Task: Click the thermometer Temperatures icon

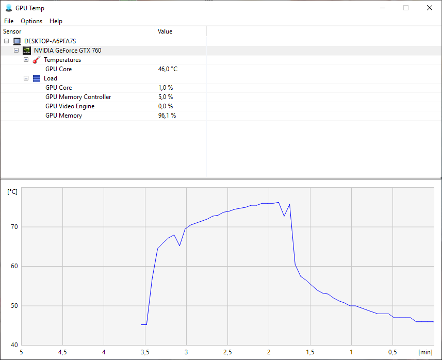Action: coord(37,60)
